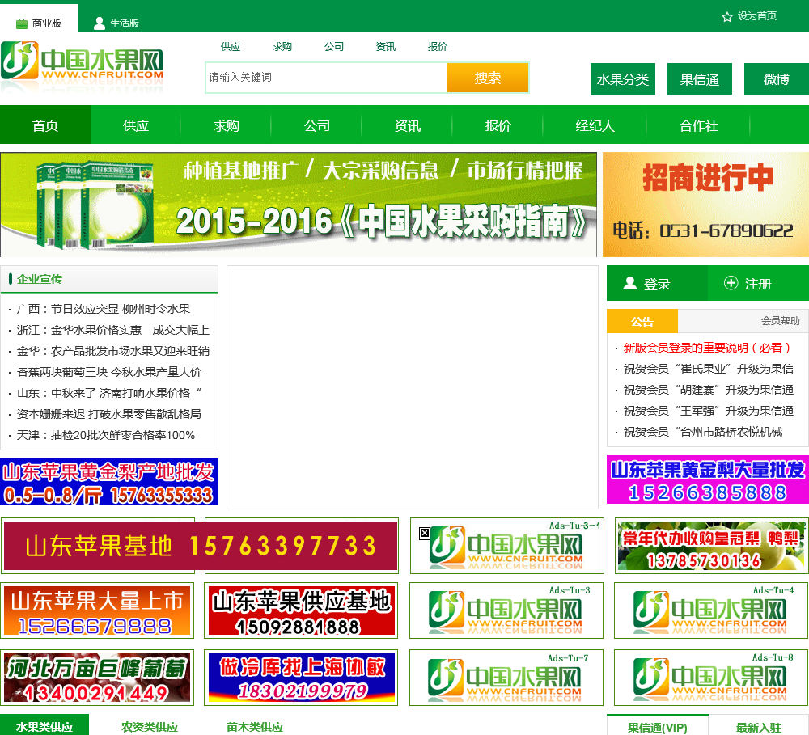Switch to the 农资类供应 tab

pyautogui.click(x=150, y=727)
